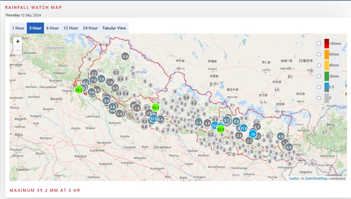Viewport: 351px width, 199px height.
Task: Click the red >80mm color swatch
Action: pos(326,43)
